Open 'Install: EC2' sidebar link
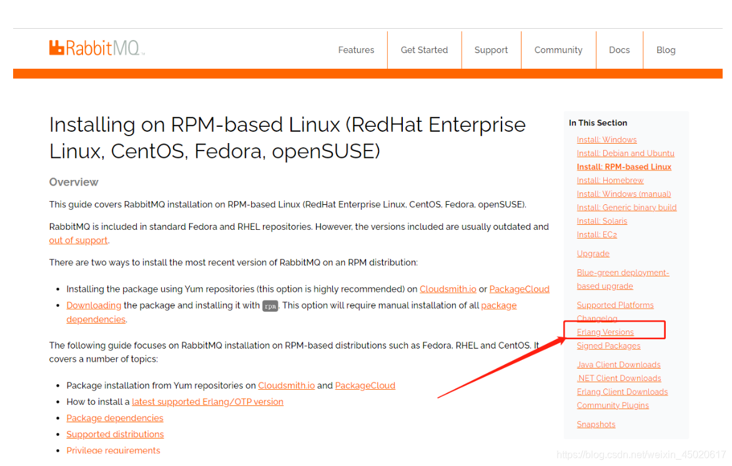 [596, 234]
